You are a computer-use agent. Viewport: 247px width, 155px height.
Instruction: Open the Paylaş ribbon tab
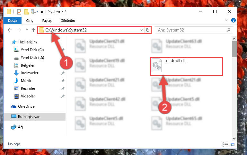click(47, 21)
